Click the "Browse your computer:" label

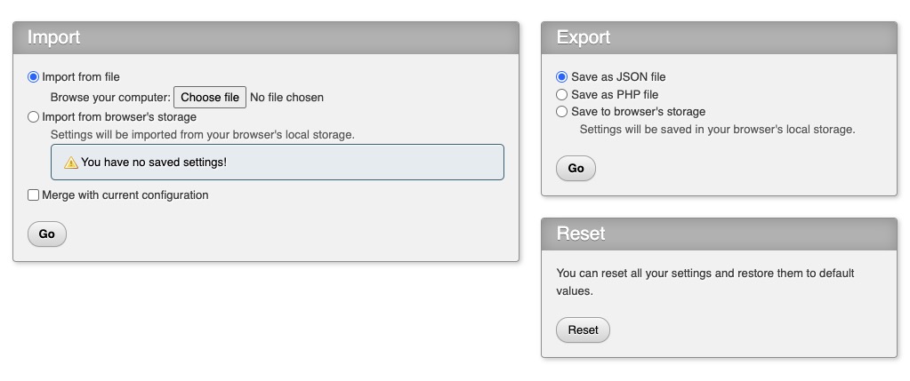point(109,98)
